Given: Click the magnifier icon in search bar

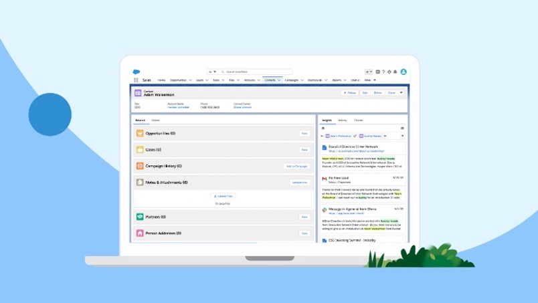Looking at the screenshot, I should [x=223, y=72].
